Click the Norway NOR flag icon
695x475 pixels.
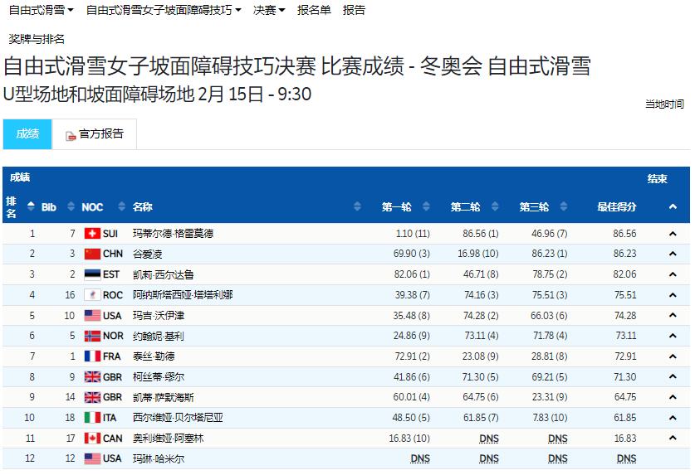[92, 336]
